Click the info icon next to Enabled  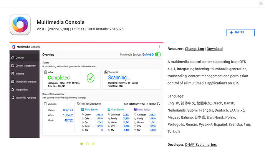[152, 54]
